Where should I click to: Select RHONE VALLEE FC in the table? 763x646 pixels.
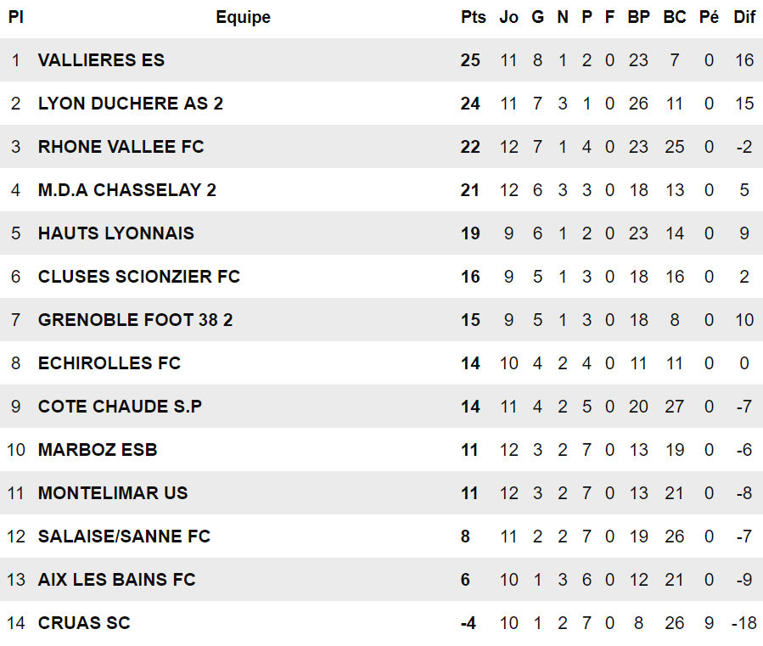pyautogui.click(x=121, y=147)
